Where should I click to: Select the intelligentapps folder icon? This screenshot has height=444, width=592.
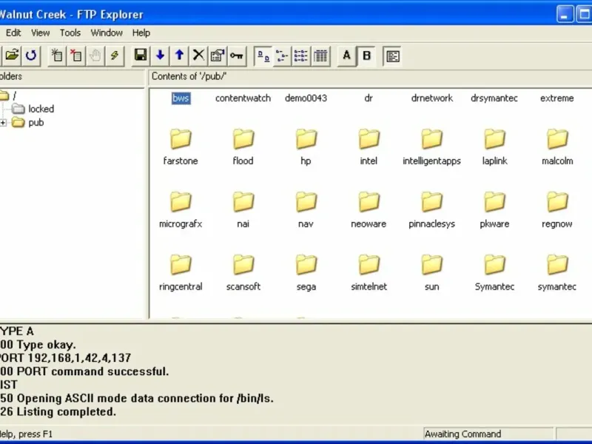pyautogui.click(x=431, y=138)
